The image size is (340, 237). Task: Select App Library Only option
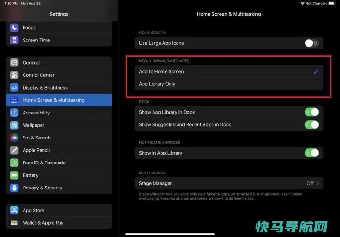229,84
